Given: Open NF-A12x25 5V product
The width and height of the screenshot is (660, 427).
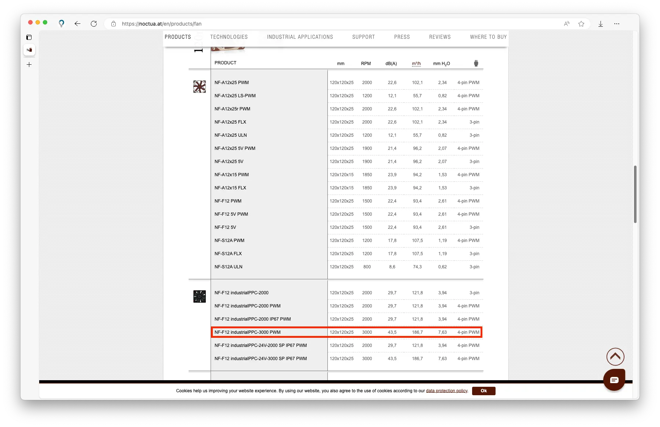Looking at the screenshot, I should click(x=229, y=162).
